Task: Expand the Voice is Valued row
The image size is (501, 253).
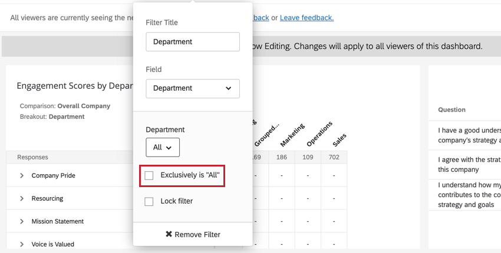Action: 22,244
